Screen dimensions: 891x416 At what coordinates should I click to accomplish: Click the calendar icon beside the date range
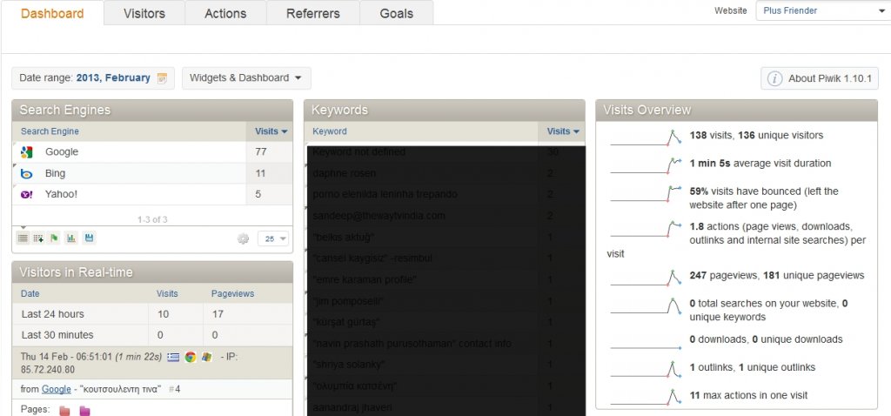pyautogui.click(x=162, y=78)
